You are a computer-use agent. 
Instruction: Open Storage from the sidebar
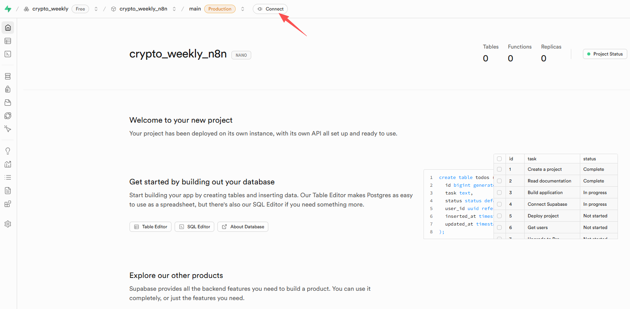point(8,103)
